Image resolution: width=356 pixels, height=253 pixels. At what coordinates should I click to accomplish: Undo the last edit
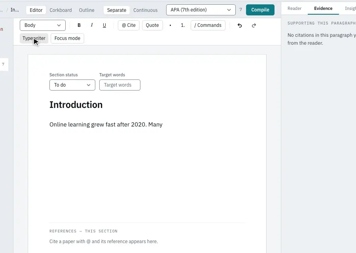(240, 25)
